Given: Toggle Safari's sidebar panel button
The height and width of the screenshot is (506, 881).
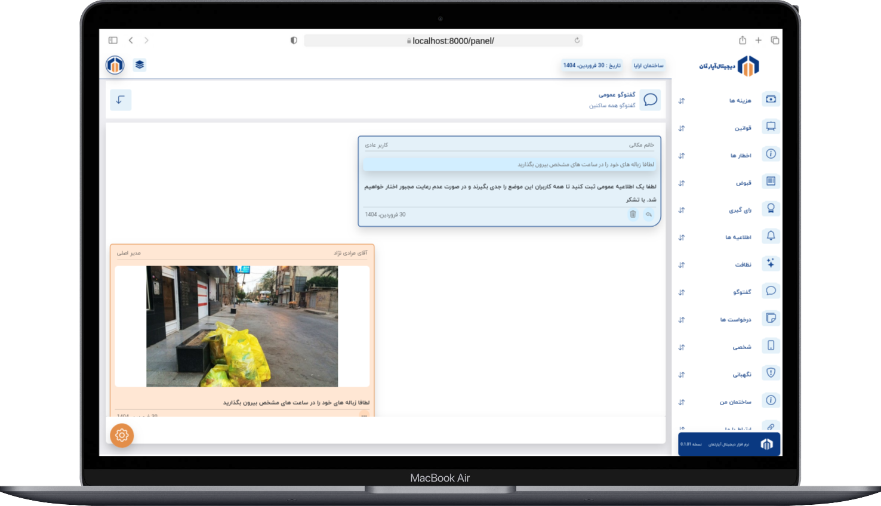Looking at the screenshot, I should click(113, 41).
